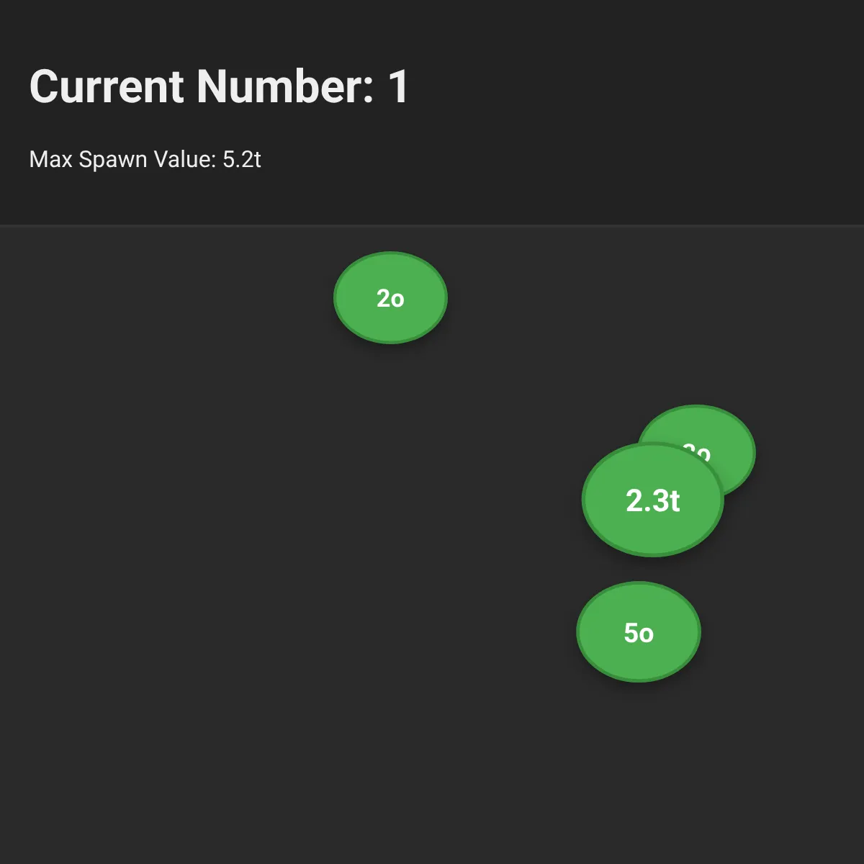This screenshot has height=864, width=864.
Task: Click the number 1 in the heading
Action: click(x=398, y=86)
